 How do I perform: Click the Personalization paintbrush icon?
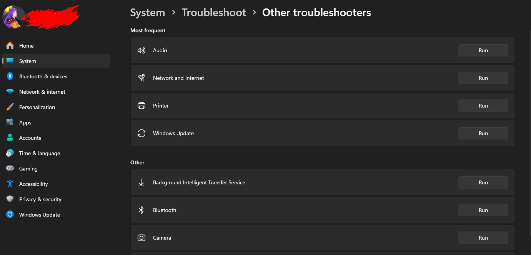coord(10,107)
